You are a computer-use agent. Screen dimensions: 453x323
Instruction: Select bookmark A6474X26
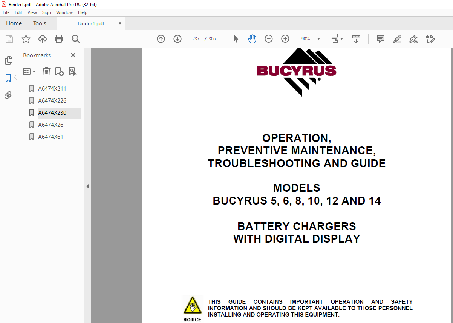(51, 125)
